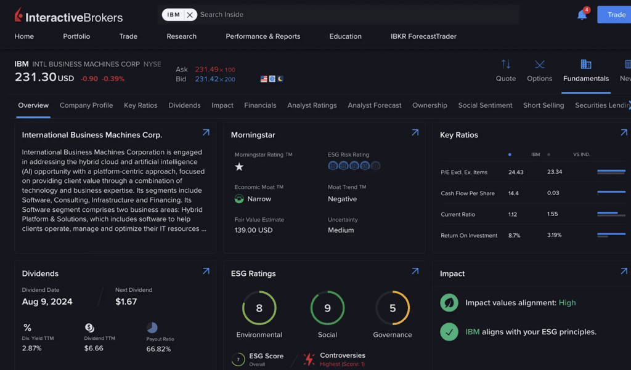631x370 pixels.
Task: Click the Dividend TTM coin icon
Action: point(89,328)
